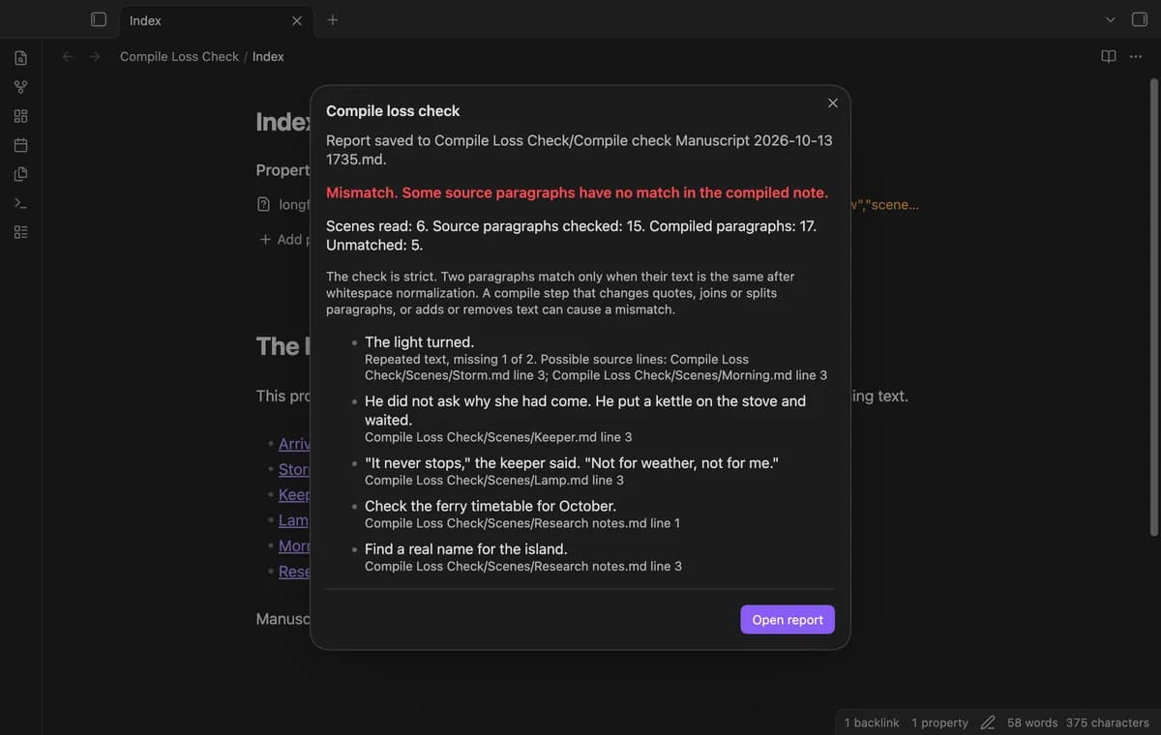The width and height of the screenshot is (1161, 735).
Task: Open the quick switcher ribbon icon
Action: (20, 59)
